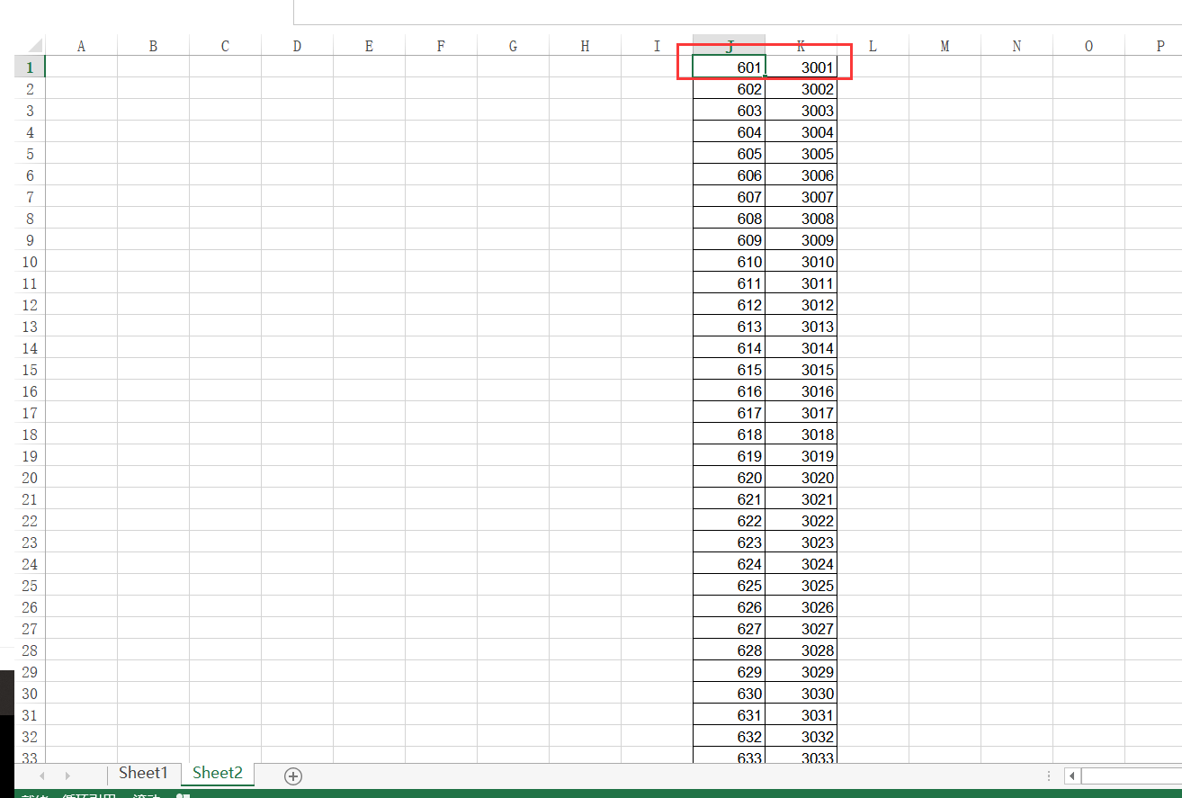Switch to the Sheet2 tab

click(217, 773)
